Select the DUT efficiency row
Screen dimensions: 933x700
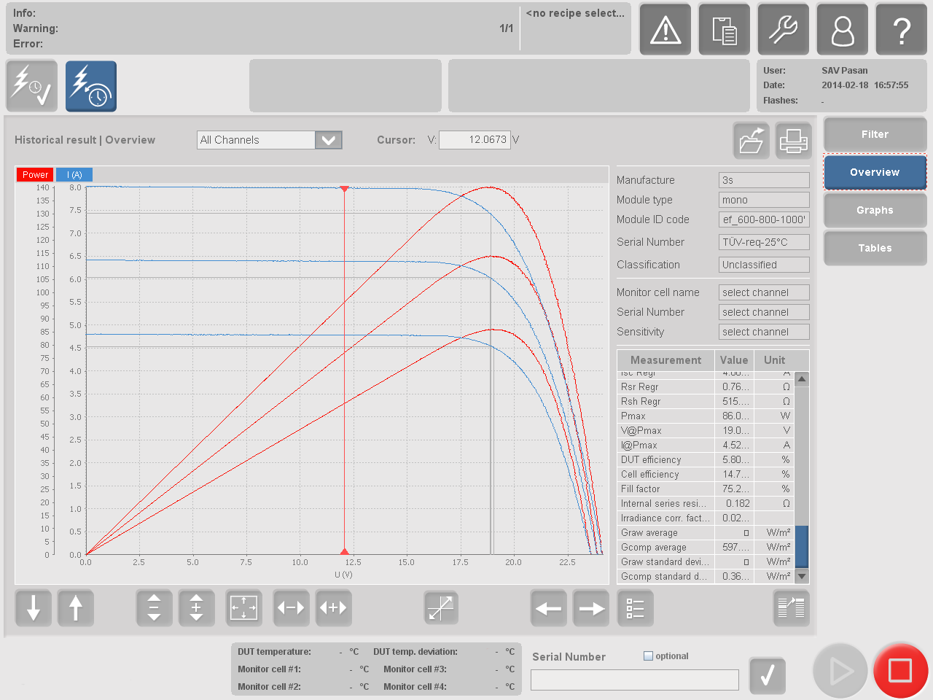[x=706, y=459]
